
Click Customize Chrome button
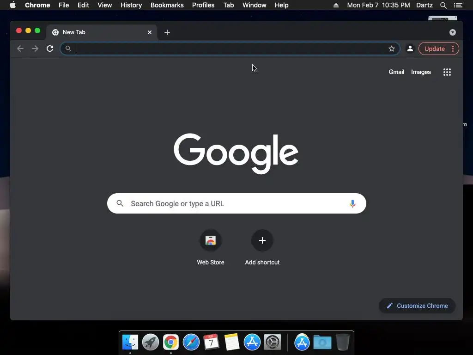(417, 306)
